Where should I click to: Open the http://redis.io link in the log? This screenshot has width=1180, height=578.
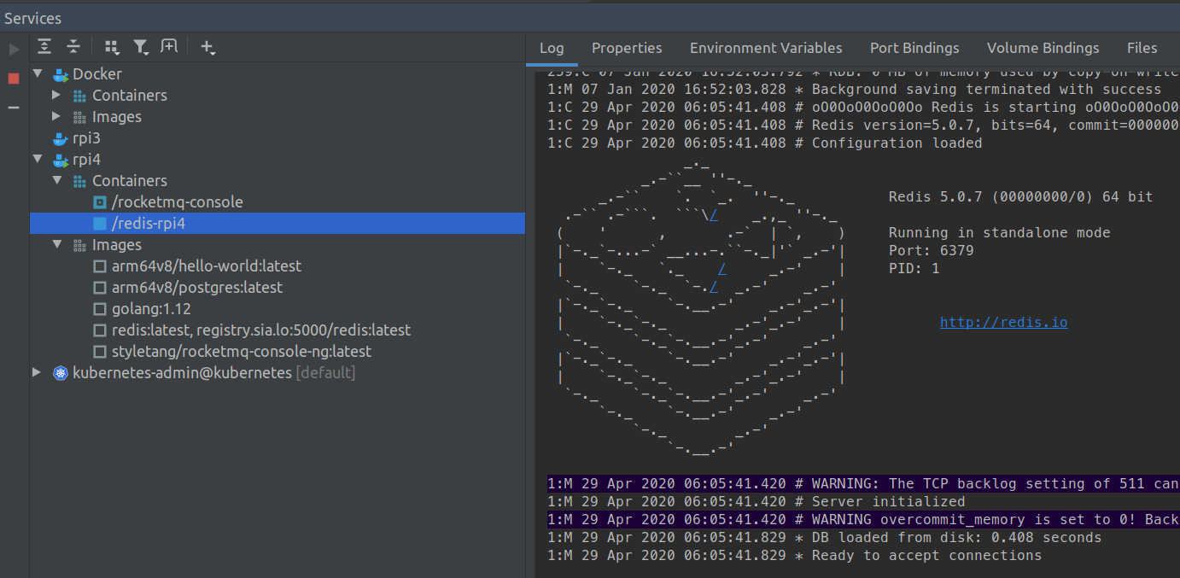tap(1003, 322)
